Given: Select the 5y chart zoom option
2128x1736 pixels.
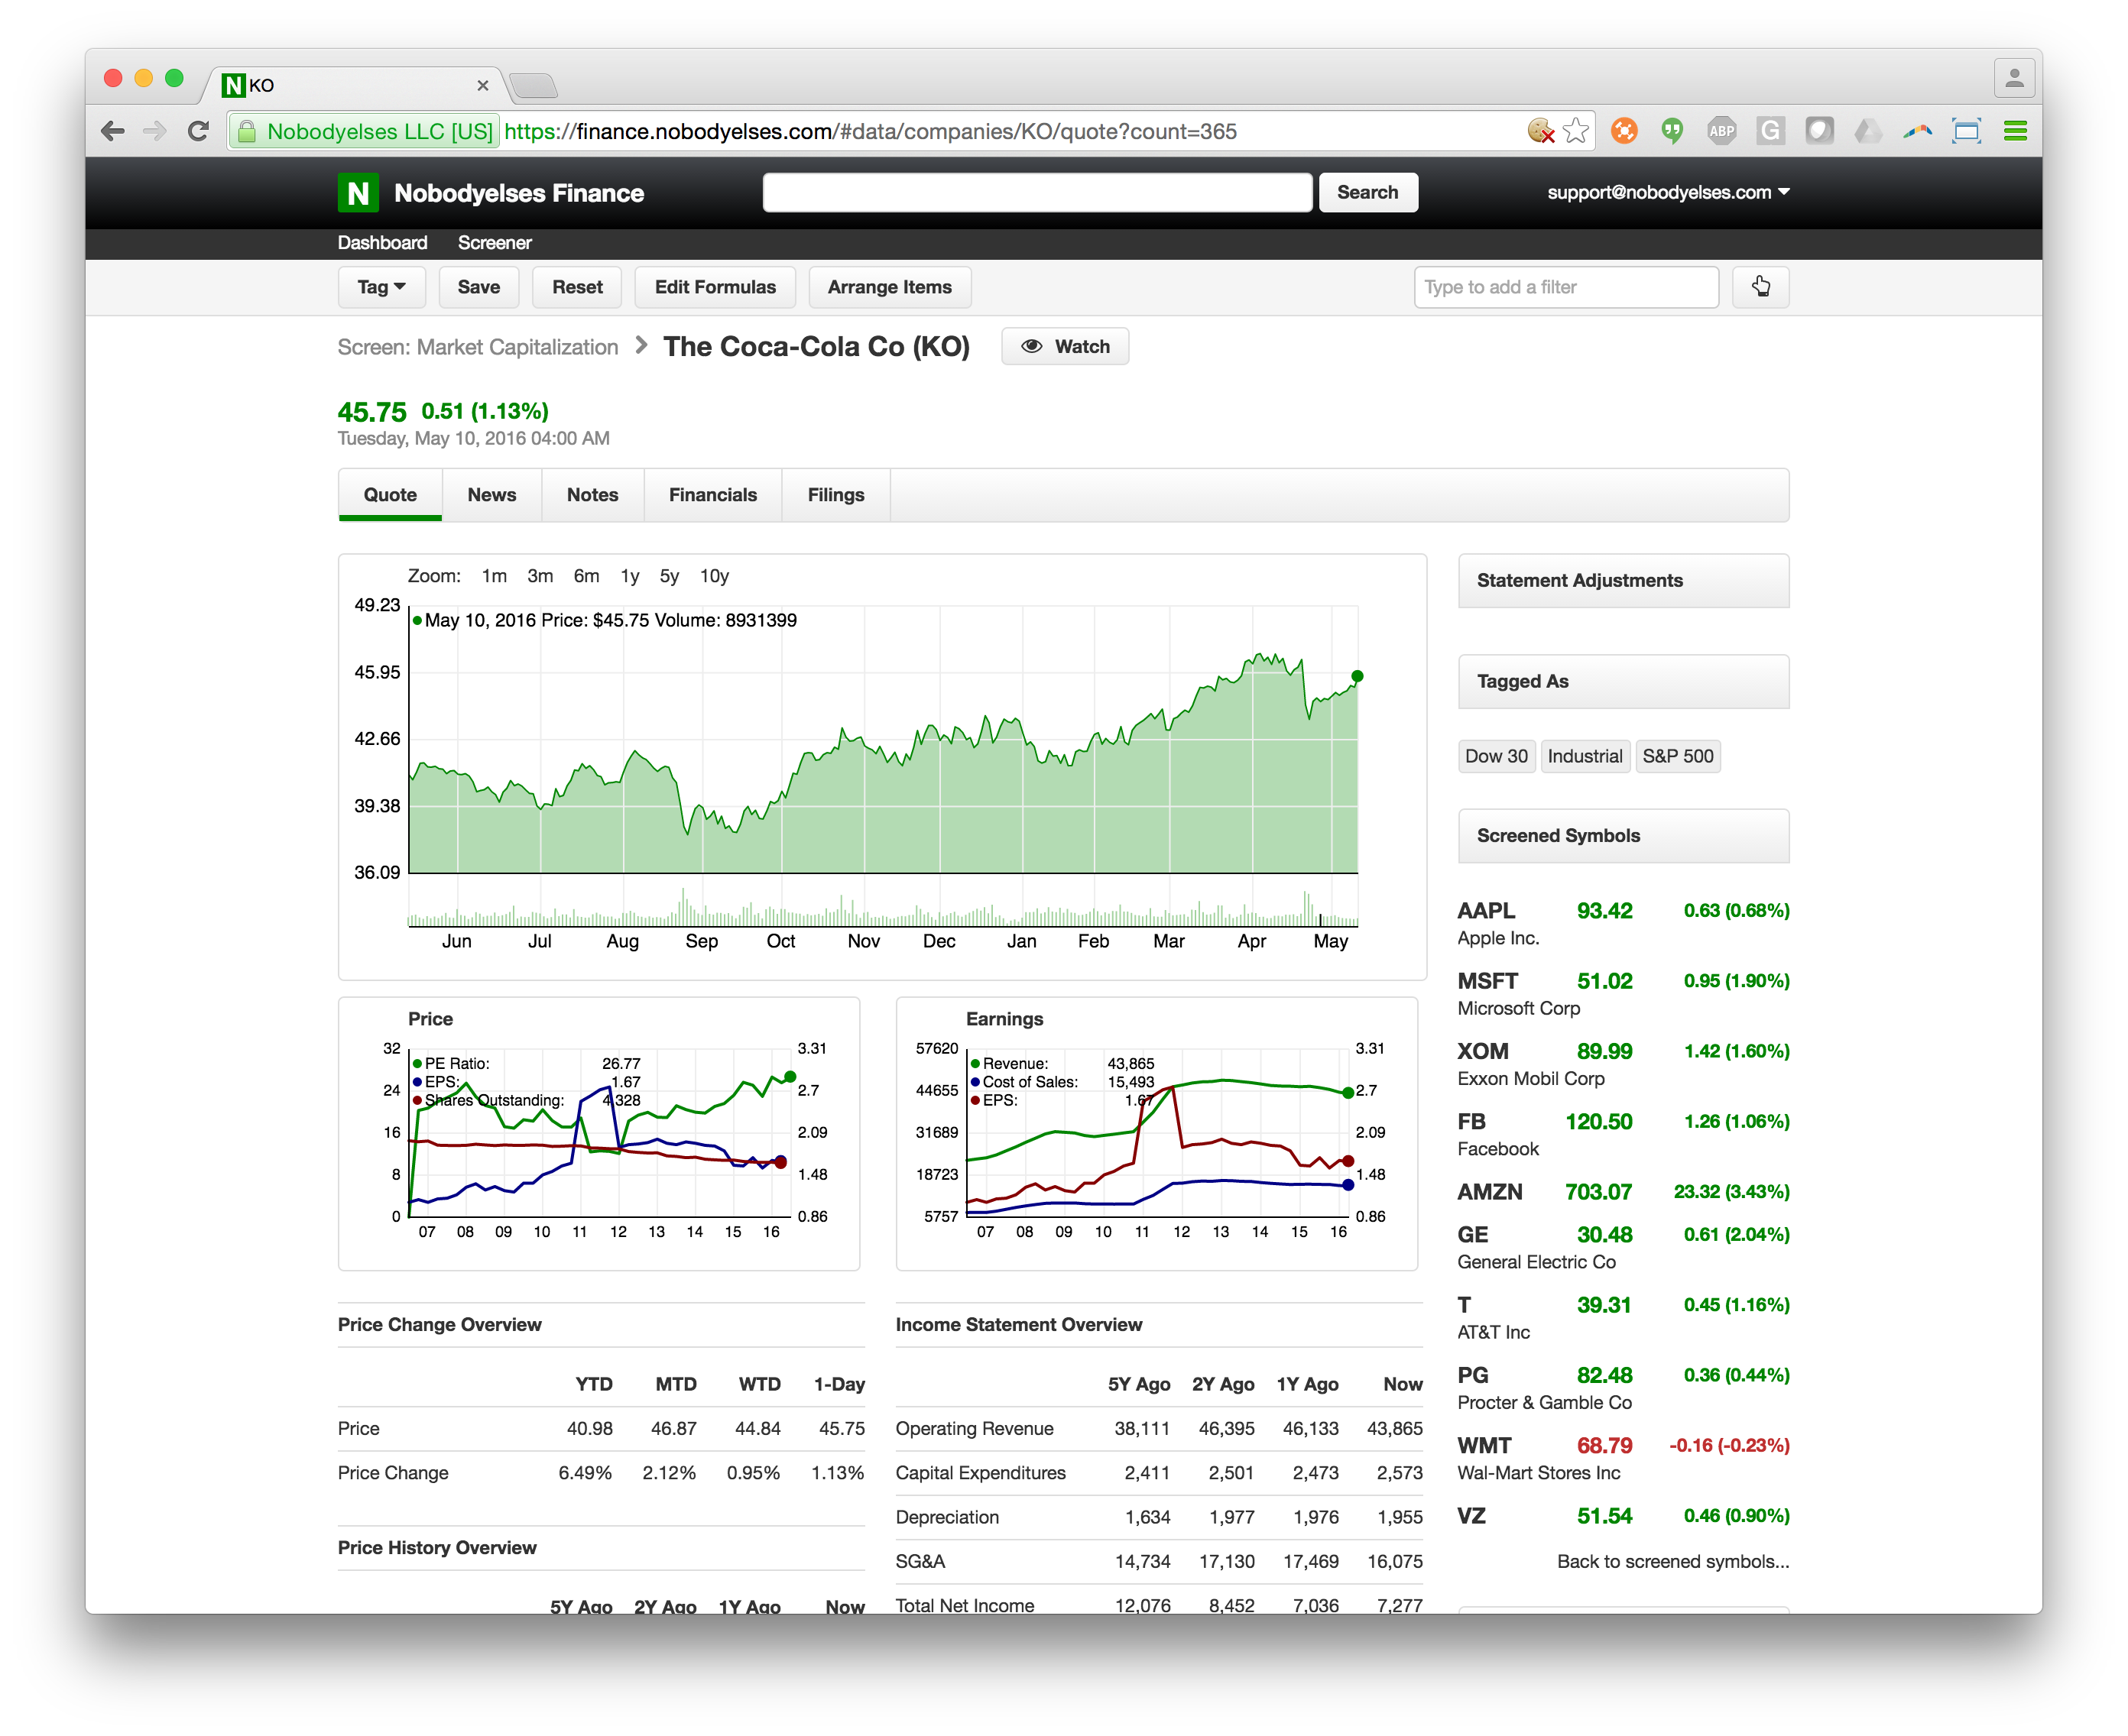Looking at the screenshot, I should [668, 576].
